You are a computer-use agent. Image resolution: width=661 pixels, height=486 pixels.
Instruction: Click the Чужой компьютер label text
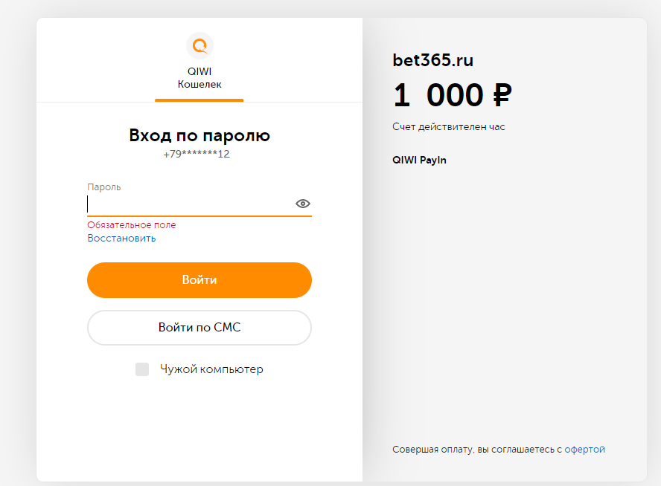[x=211, y=369]
